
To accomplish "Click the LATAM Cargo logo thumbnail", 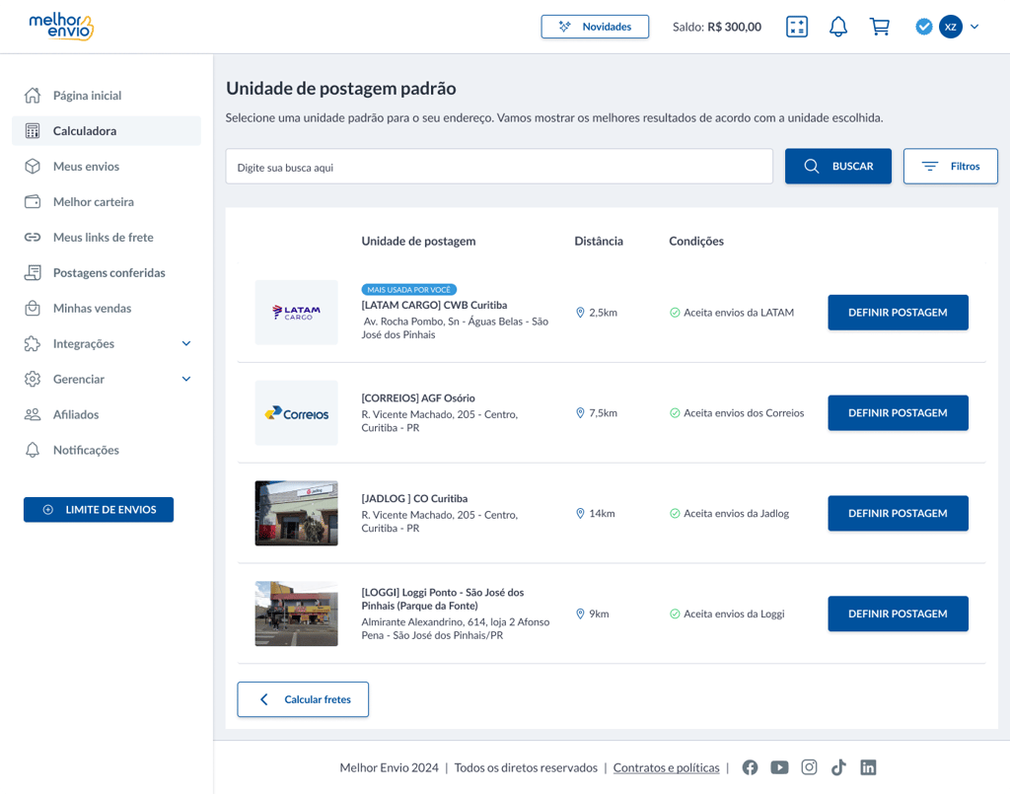I will 296,313.
